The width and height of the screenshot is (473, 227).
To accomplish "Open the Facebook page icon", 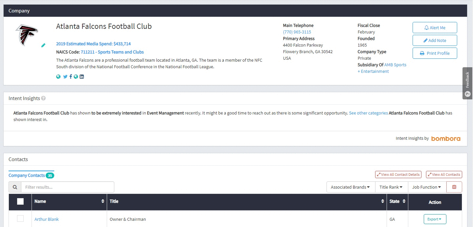I will [x=71, y=77].
